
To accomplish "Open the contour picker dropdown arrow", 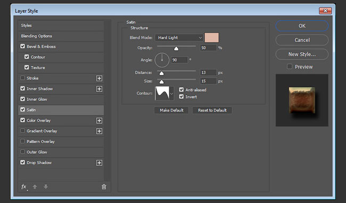I will coord(172,94).
